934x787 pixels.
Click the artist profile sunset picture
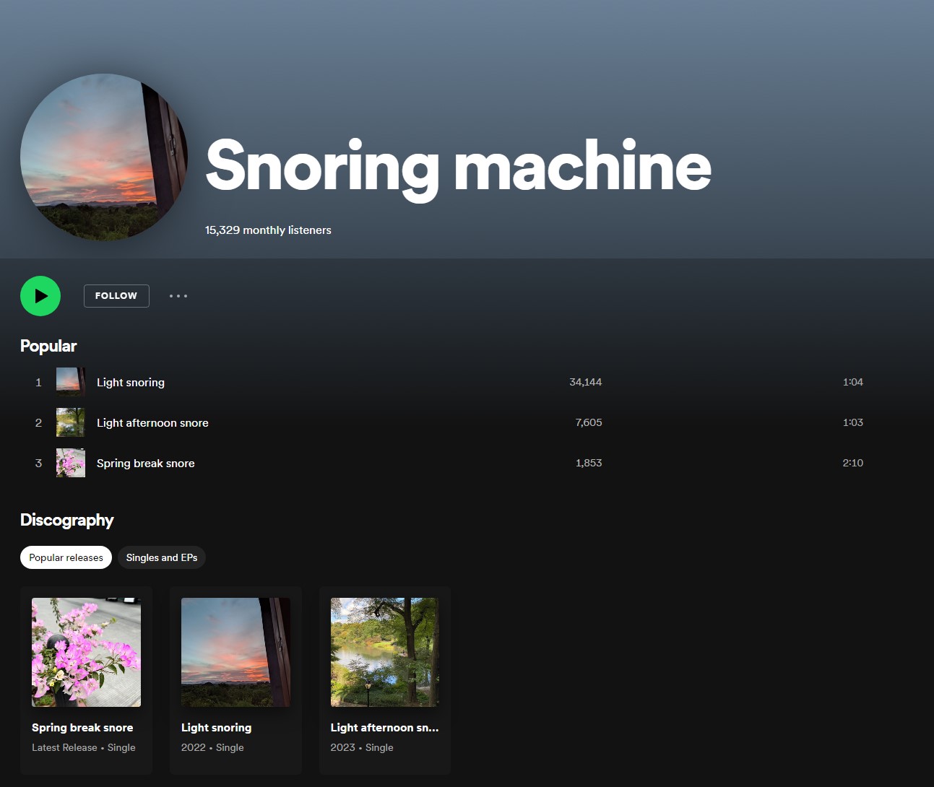pos(104,157)
